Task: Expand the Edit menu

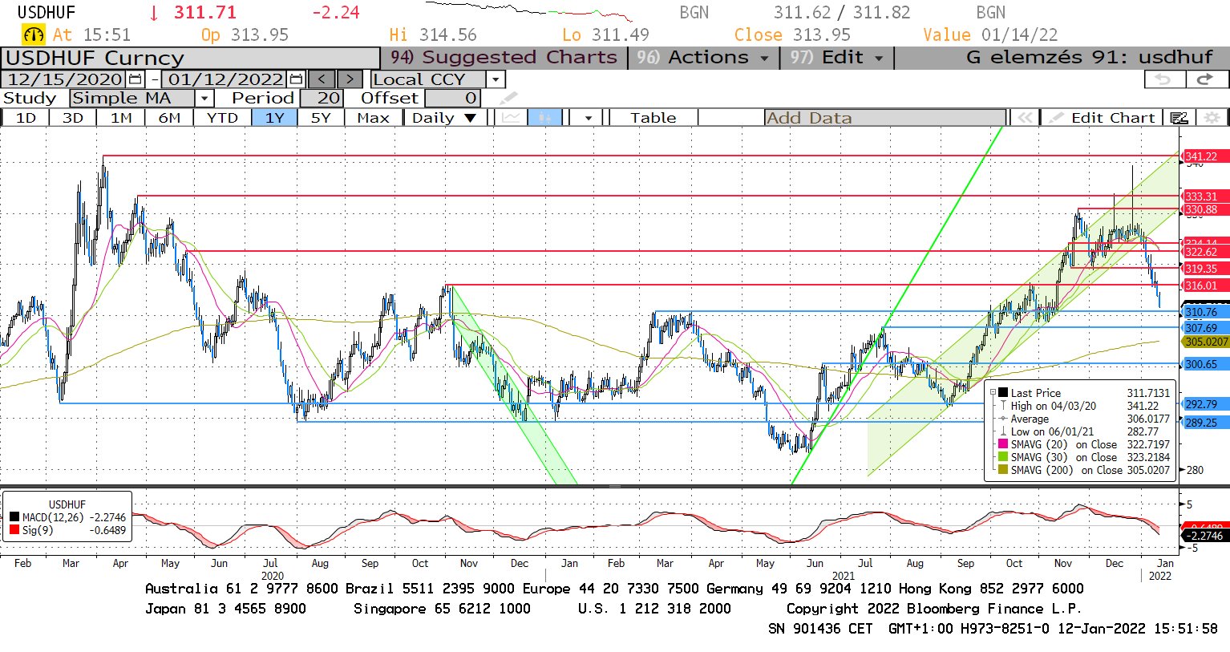Action: 836,58
